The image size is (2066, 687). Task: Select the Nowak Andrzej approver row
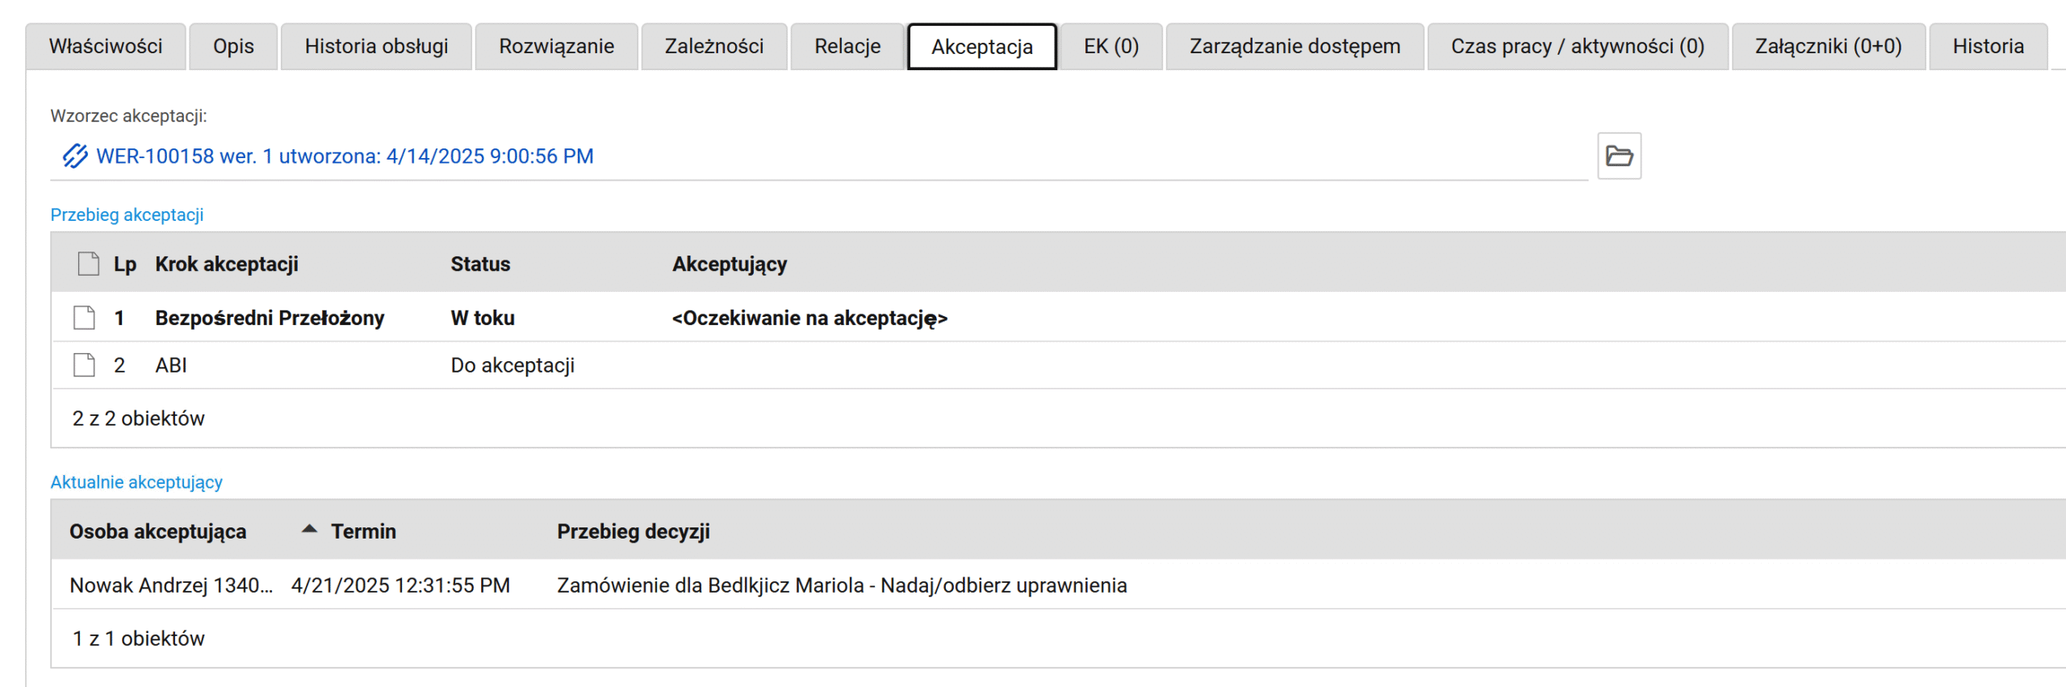[x=1058, y=585]
